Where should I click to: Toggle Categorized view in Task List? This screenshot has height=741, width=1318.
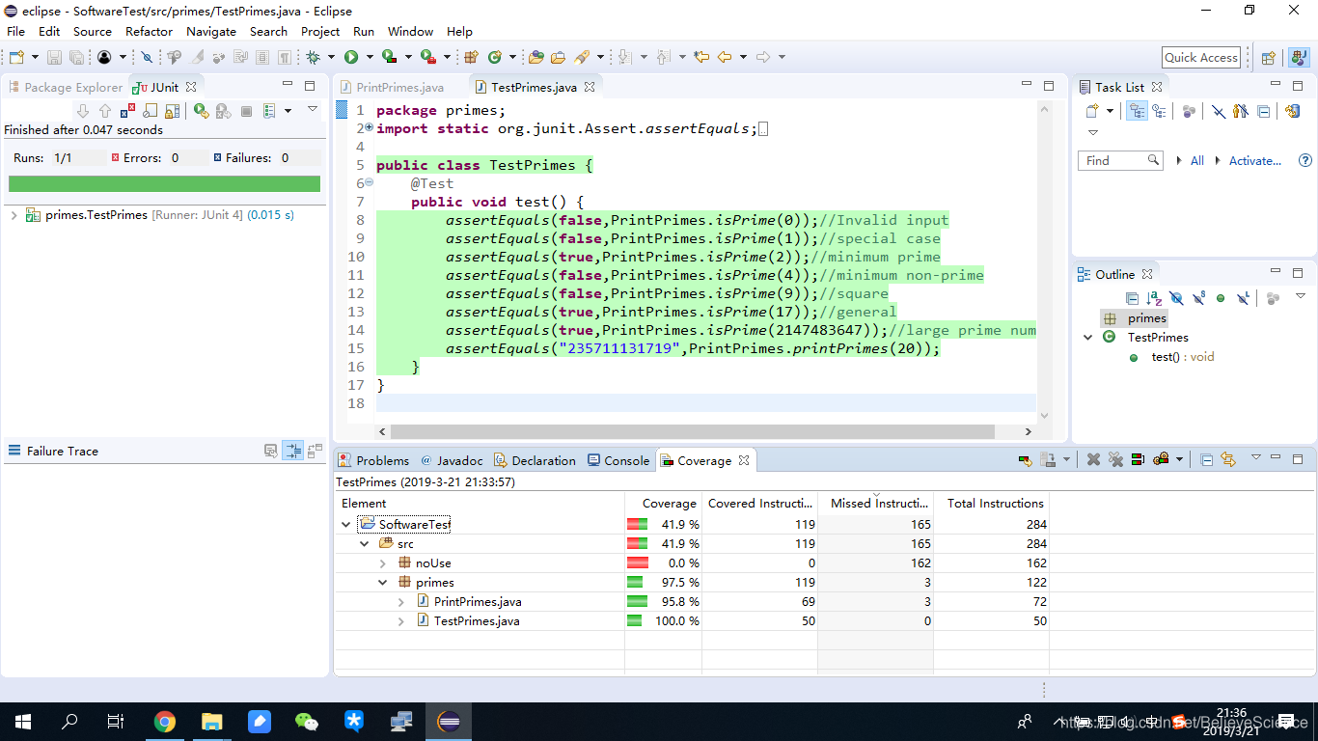[x=1138, y=111]
